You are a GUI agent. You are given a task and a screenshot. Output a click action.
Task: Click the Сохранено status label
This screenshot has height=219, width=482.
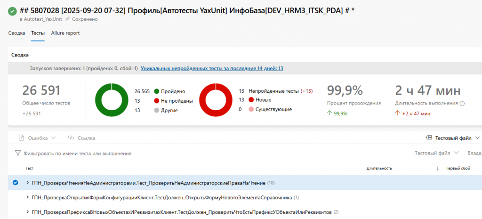pos(85,19)
